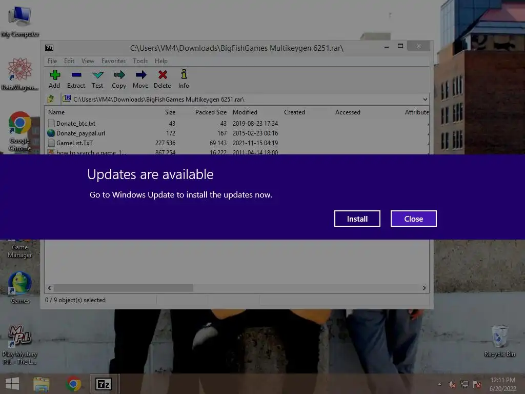Sort by the Modified column header
Screen dimensions: 525x394
click(245, 112)
